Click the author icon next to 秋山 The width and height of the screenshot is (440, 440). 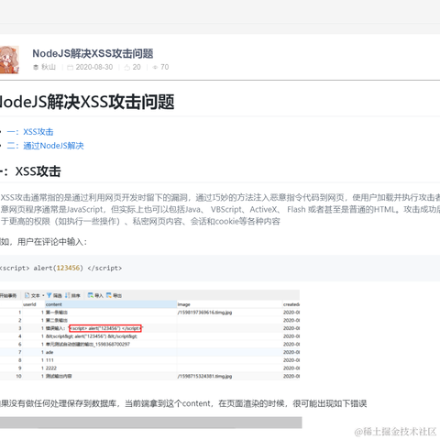(x=36, y=67)
